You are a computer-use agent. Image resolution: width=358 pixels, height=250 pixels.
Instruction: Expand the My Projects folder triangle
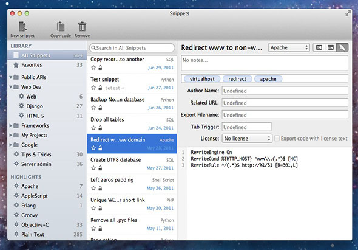pyautogui.click(x=11, y=135)
